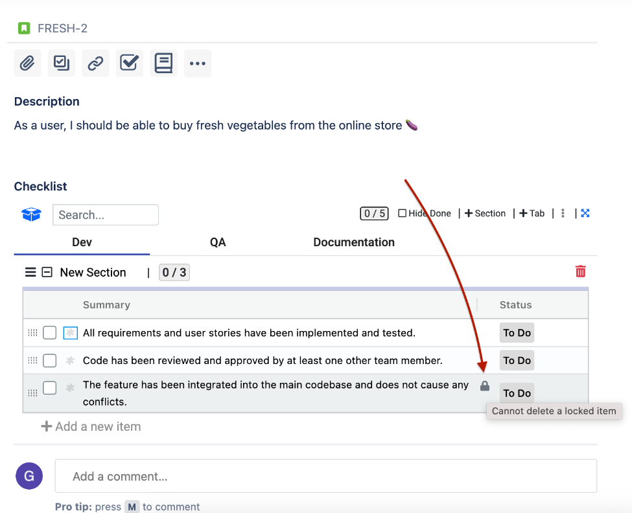
Task: Switch to the QA tab
Action: (218, 242)
